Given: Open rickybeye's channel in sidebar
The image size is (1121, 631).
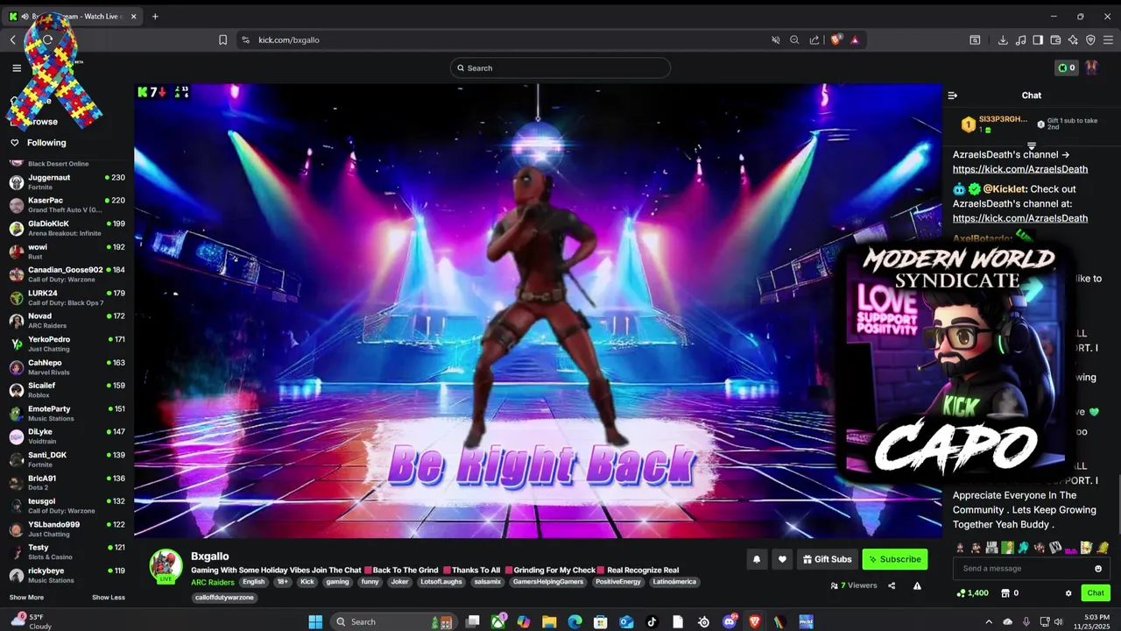Looking at the screenshot, I should point(67,575).
